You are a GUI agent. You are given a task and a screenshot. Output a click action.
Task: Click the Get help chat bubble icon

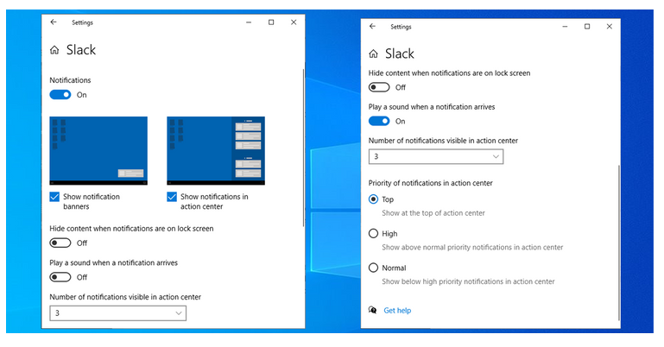tap(373, 310)
